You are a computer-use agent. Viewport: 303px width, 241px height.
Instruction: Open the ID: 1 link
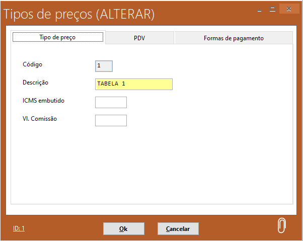point(19,228)
